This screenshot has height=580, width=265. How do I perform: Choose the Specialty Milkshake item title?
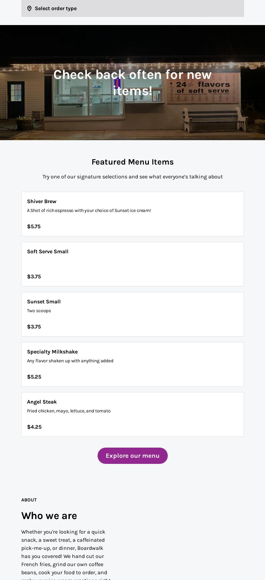tap(52, 352)
